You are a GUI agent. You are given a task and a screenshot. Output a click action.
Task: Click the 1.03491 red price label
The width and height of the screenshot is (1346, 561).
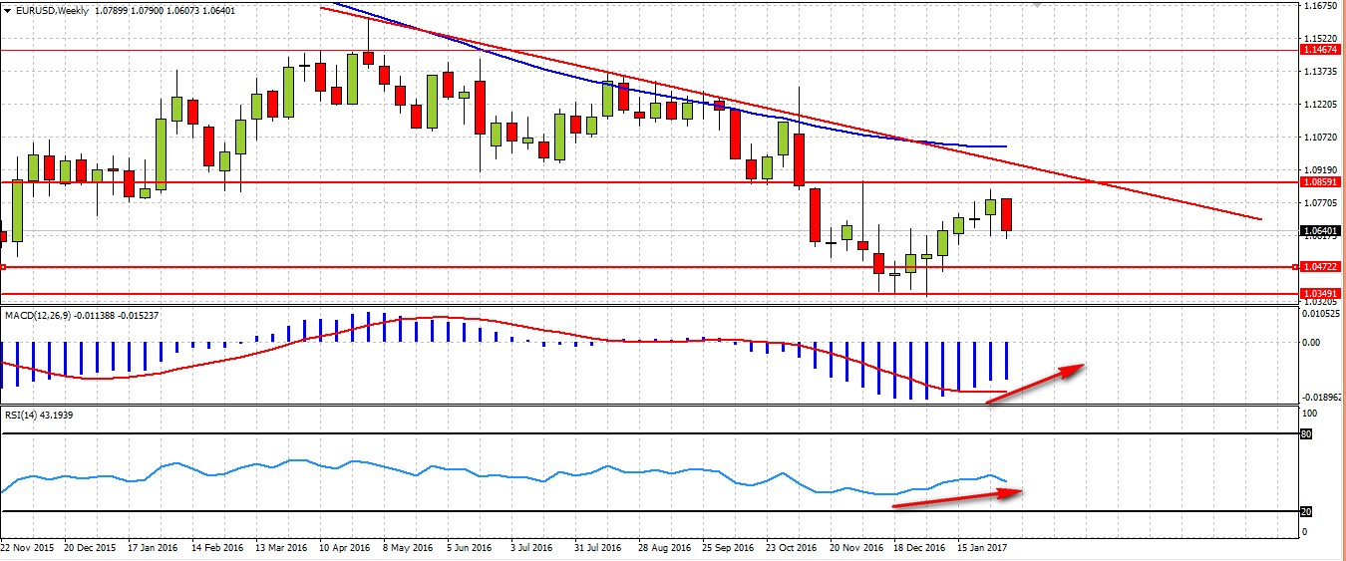[1319, 294]
